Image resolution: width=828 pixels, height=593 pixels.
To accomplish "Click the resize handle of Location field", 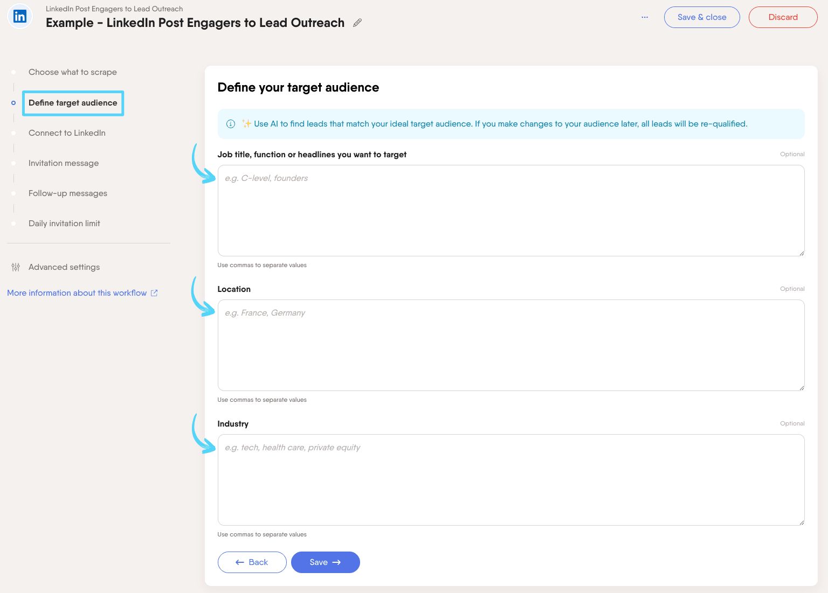I will pyautogui.click(x=802, y=388).
